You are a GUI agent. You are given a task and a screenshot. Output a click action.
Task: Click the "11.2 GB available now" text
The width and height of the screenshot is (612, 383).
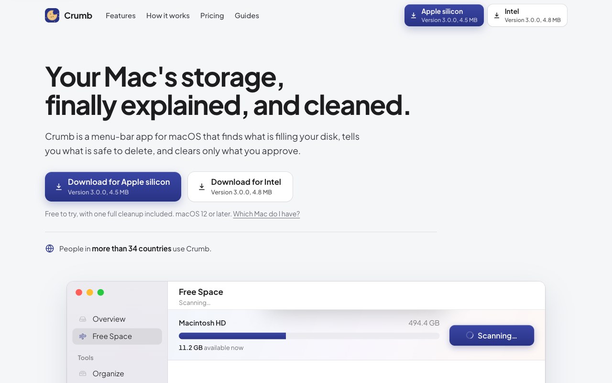coord(211,348)
